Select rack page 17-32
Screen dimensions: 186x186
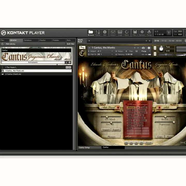(x=164, y=41)
